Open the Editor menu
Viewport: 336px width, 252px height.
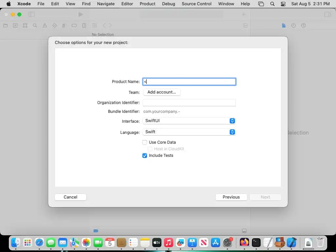coord(127,4)
